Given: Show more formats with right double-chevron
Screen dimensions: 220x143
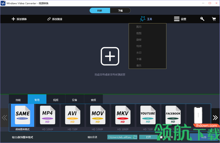Looking at the screenshot, I should pos(215,118).
